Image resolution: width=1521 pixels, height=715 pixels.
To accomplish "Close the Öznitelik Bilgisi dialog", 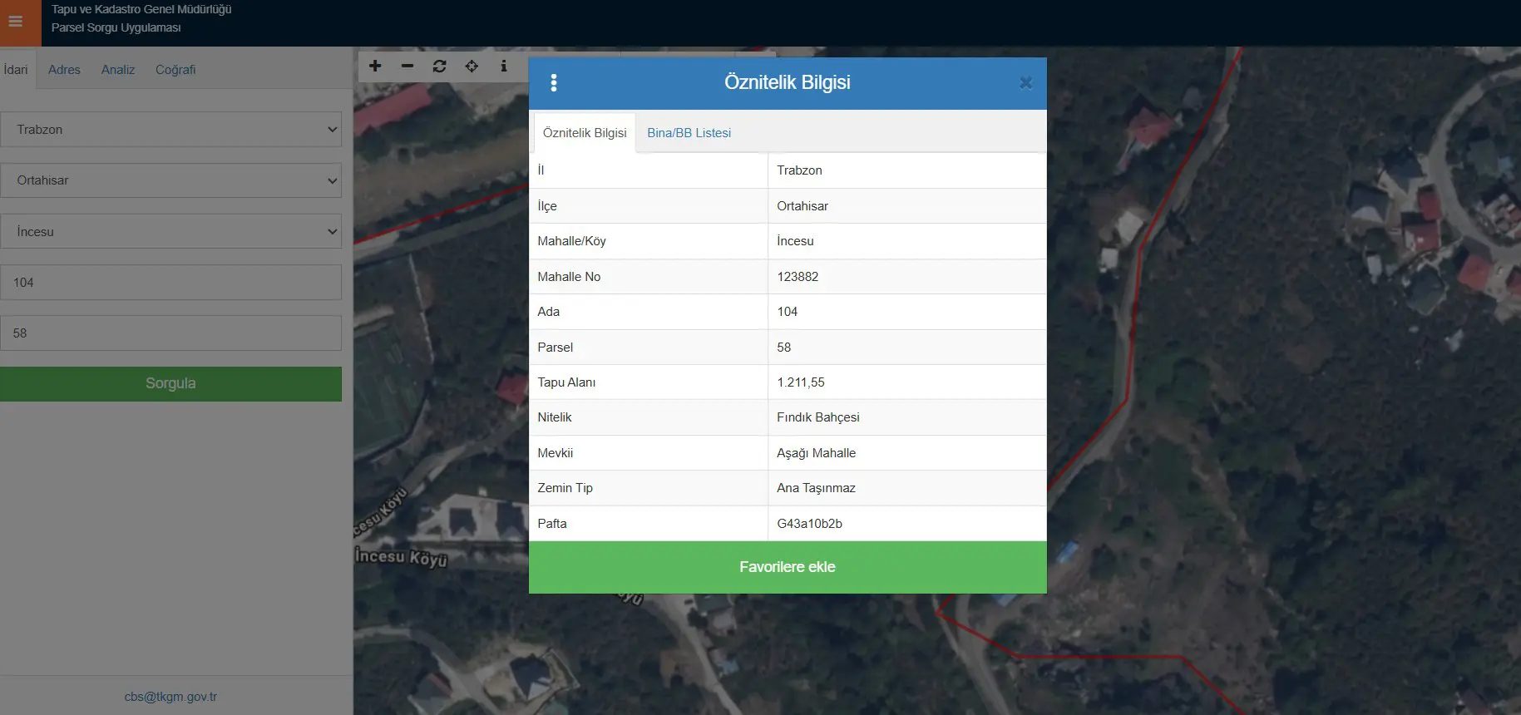I will 1026,82.
